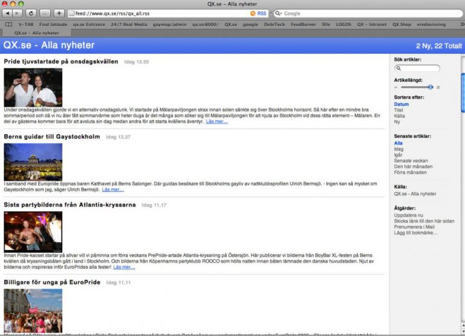Click the Add bookmark plus button

[x=59, y=13]
